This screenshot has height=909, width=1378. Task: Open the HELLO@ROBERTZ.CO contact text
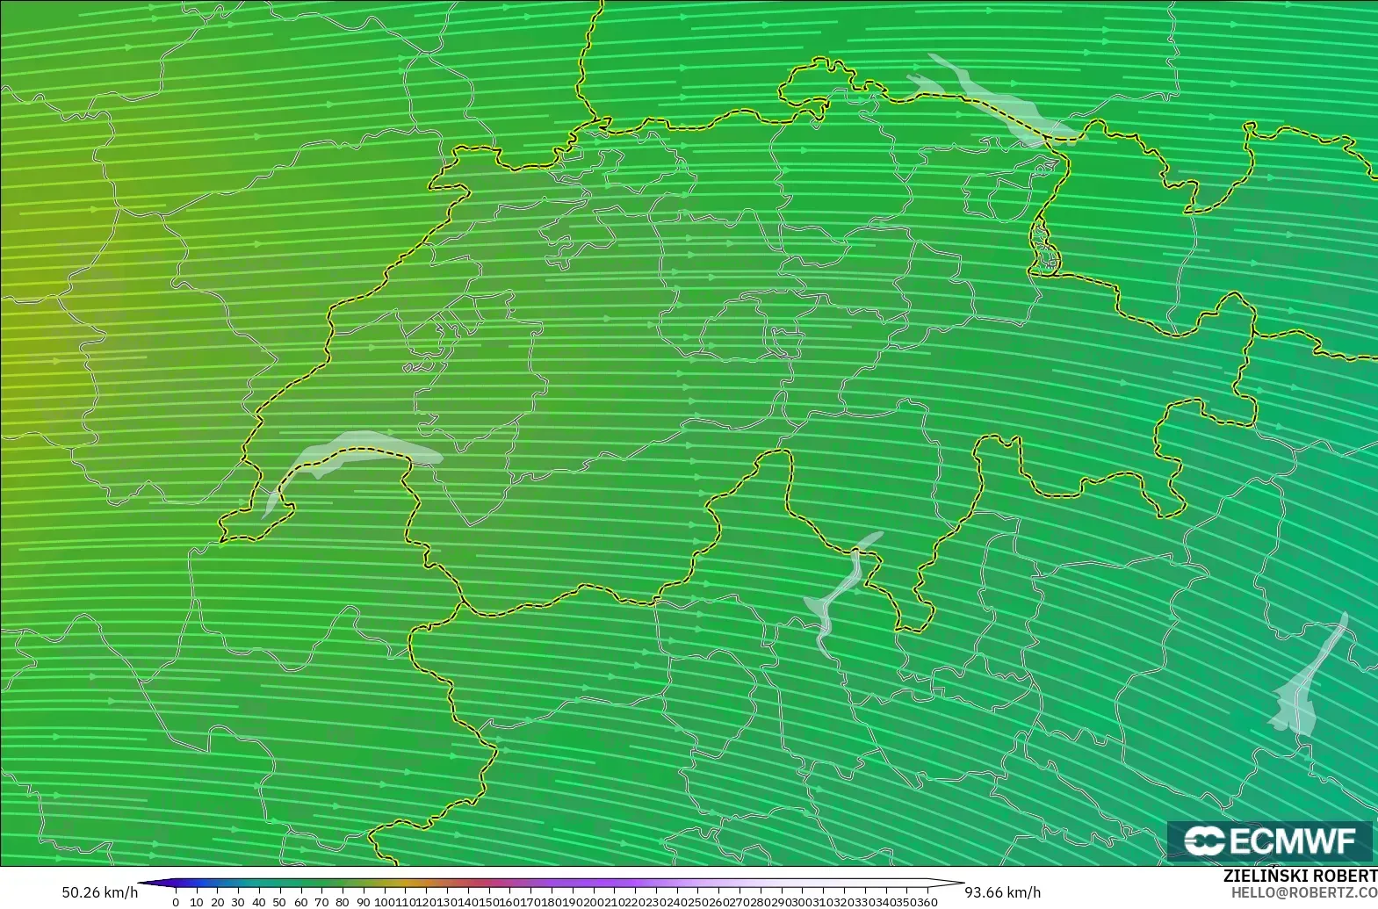(x=1304, y=892)
